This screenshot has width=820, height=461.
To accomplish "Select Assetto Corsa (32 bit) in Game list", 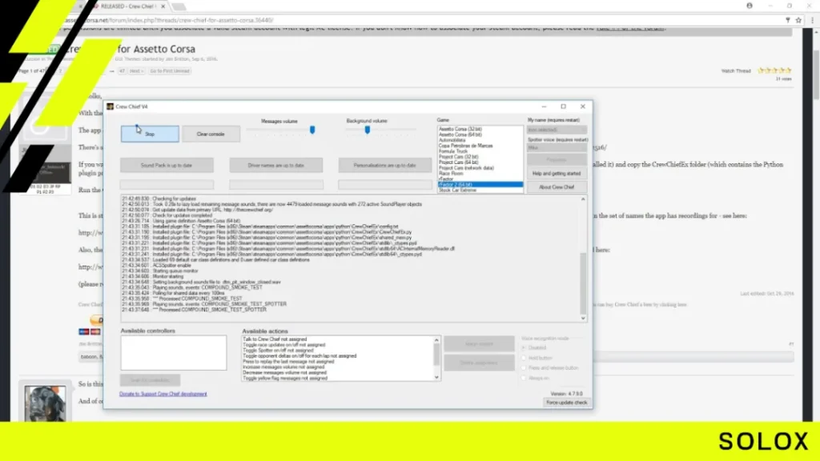I will (x=460, y=129).
